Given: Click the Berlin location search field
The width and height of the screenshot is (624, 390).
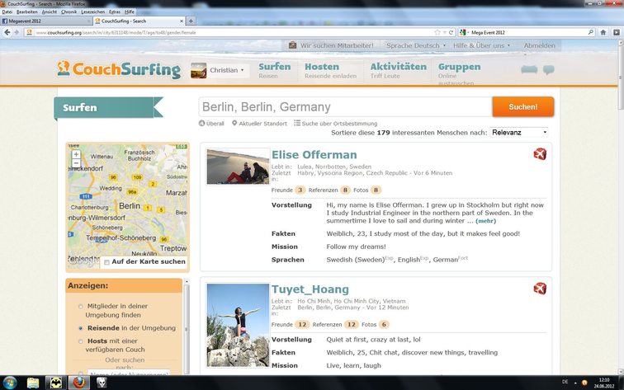Looking at the screenshot, I should tap(343, 107).
